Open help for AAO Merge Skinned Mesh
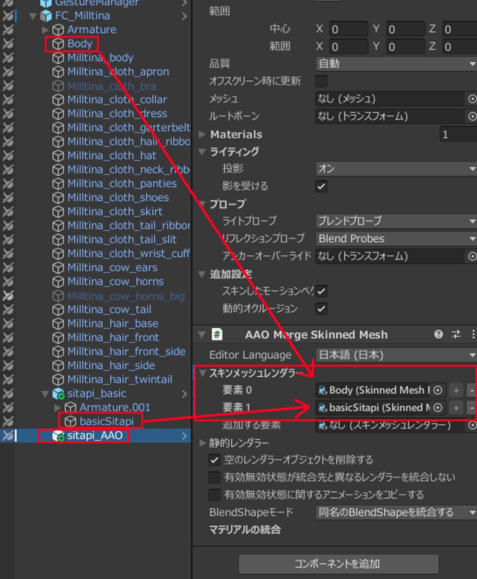This screenshot has width=477, height=579. click(438, 335)
